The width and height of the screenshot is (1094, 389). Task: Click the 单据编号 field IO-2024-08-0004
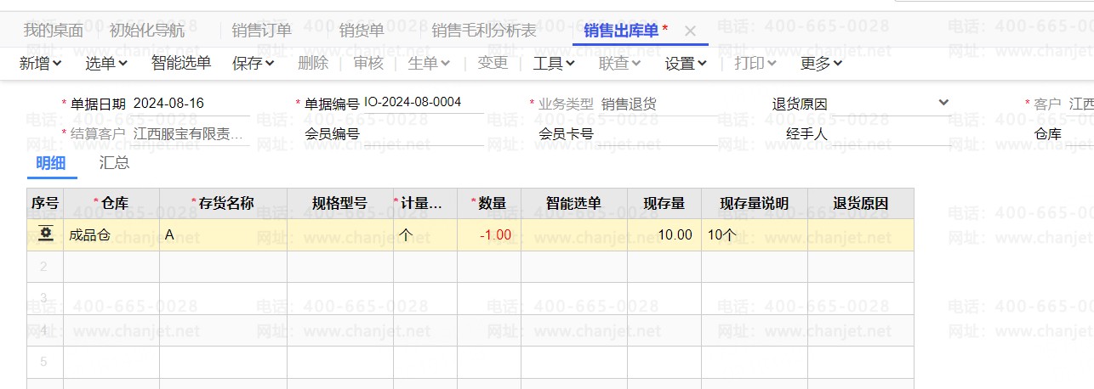423,104
